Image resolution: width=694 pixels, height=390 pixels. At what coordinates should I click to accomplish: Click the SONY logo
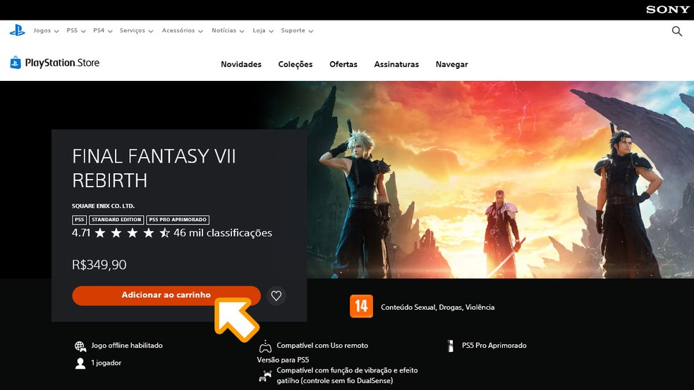tap(667, 10)
